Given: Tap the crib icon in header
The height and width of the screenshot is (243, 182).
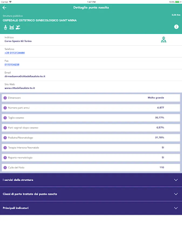Looking at the screenshot, I should pyautogui.click(x=12, y=27).
